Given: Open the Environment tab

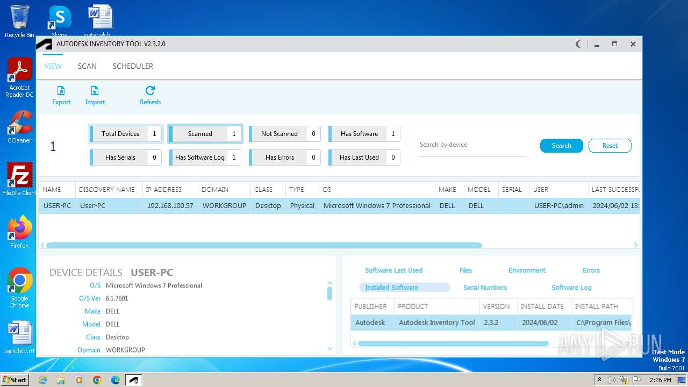Looking at the screenshot, I should [x=527, y=270].
